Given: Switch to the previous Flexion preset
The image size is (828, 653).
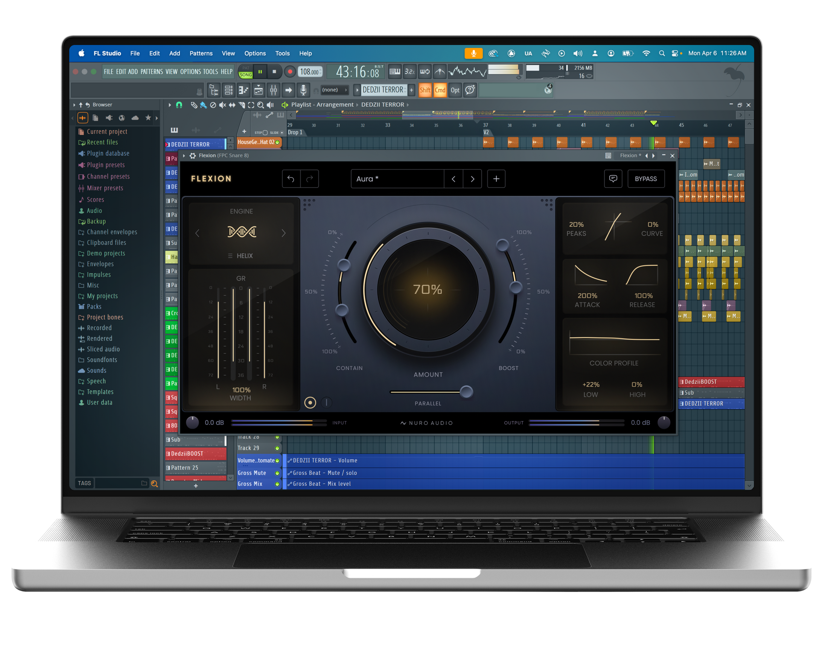Looking at the screenshot, I should 454,179.
